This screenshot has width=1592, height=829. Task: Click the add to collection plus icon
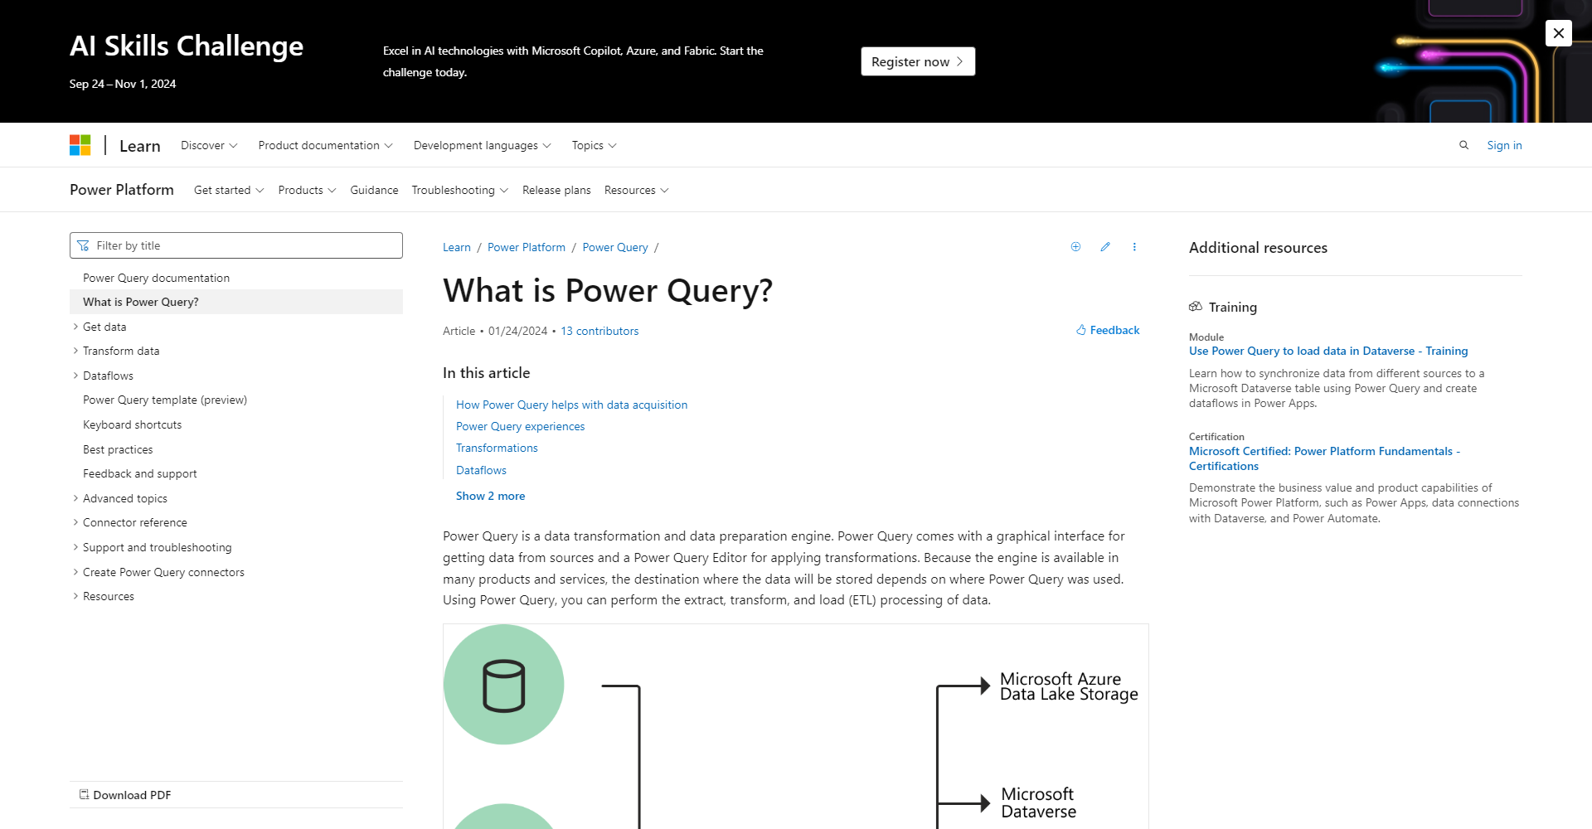coord(1075,246)
